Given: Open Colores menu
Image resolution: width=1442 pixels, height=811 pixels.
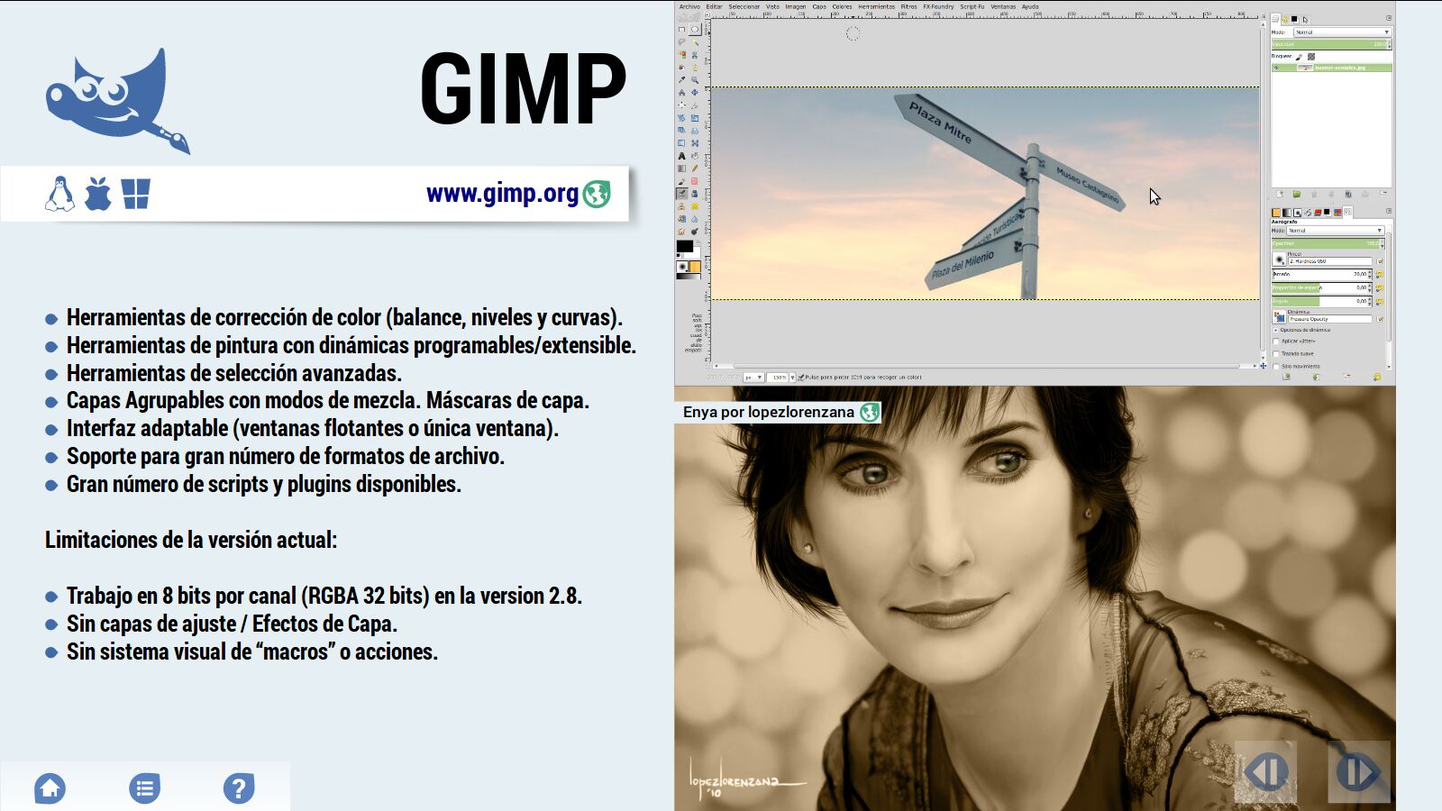Looking at the screenshot, I should click(842, 6).
